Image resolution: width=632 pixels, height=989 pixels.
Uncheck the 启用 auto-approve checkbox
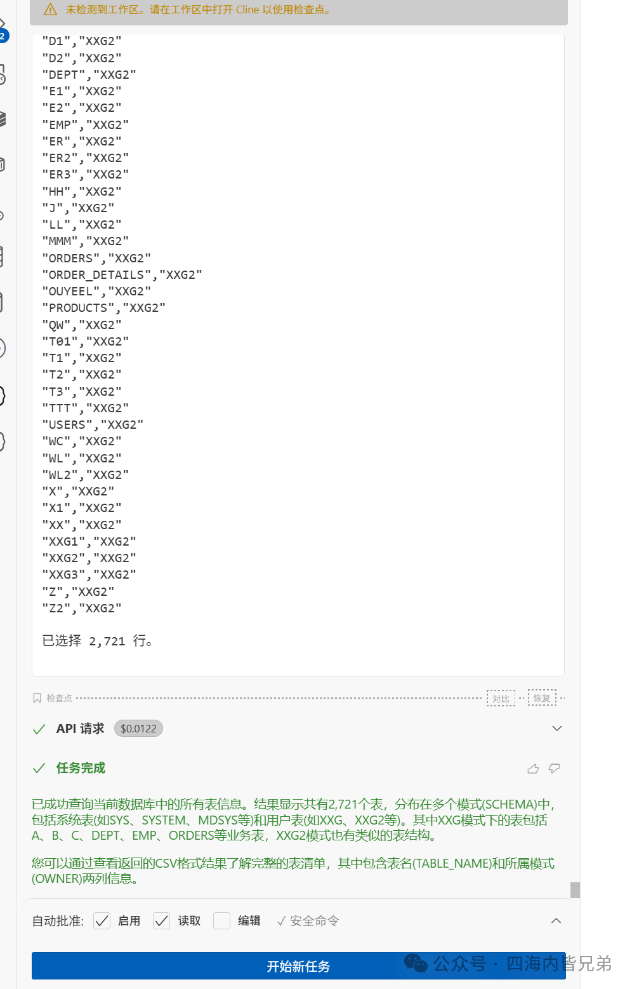102,920
